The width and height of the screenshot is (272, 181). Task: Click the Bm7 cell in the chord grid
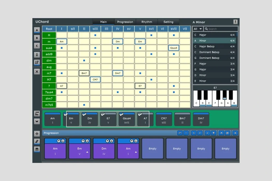click(84, 73)
